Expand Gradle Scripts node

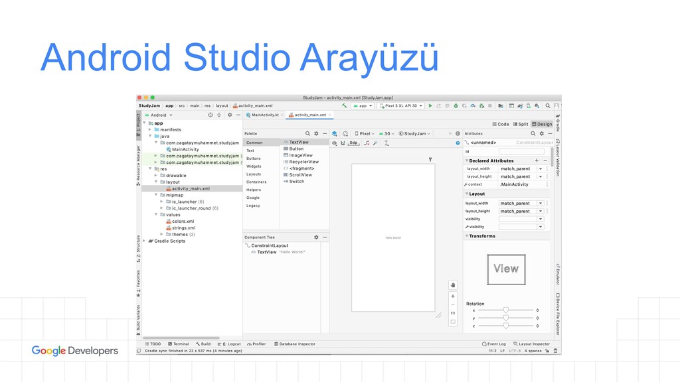144,241
